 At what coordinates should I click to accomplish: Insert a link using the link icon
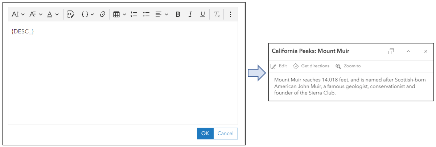click(103, 14)
